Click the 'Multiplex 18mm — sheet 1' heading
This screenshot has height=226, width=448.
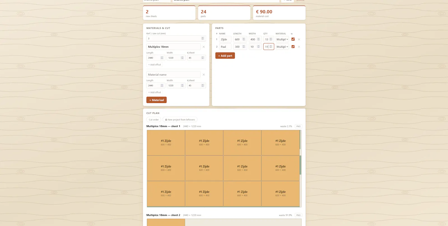click(x=163, y=126)
